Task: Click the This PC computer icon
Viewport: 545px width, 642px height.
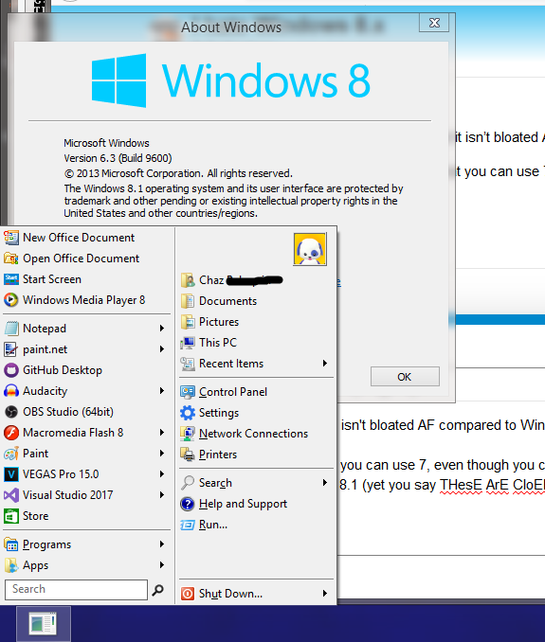Action: (x=188, y=343)
